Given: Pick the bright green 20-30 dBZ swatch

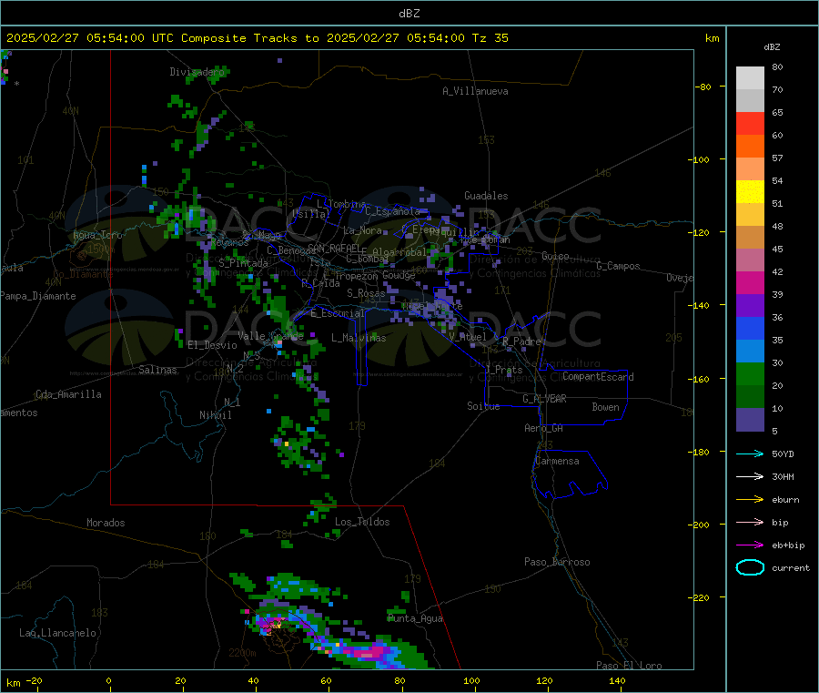Looking at the screenshot, I should 750,373.
